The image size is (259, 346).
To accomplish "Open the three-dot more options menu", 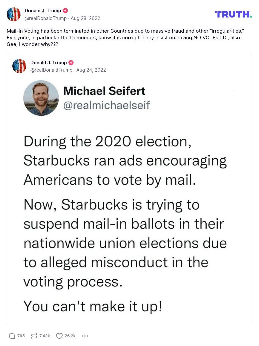I will [x=85, y=336].
